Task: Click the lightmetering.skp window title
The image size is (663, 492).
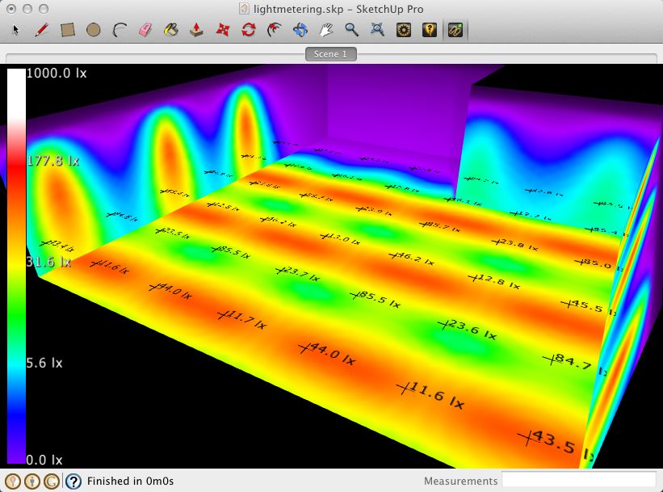Action: pos(338,9)
